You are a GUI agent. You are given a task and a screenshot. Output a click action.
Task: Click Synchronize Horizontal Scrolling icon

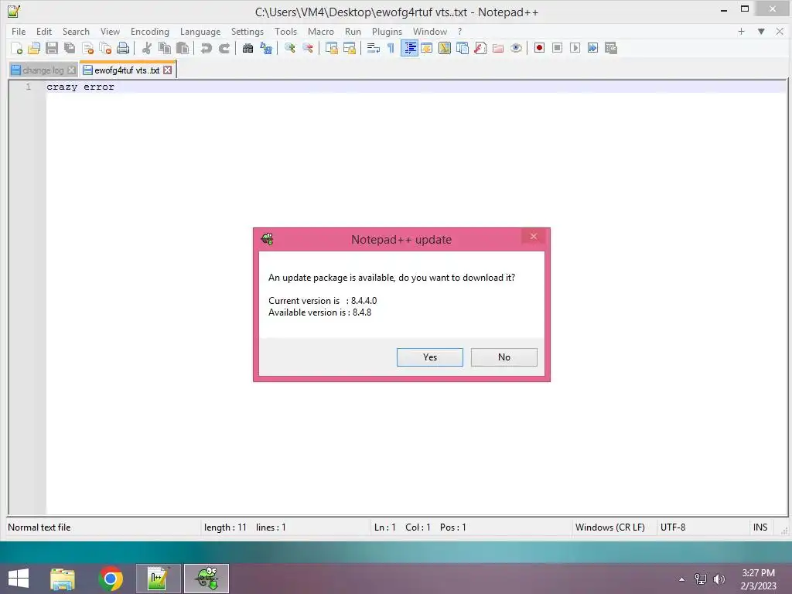[349, 48]
